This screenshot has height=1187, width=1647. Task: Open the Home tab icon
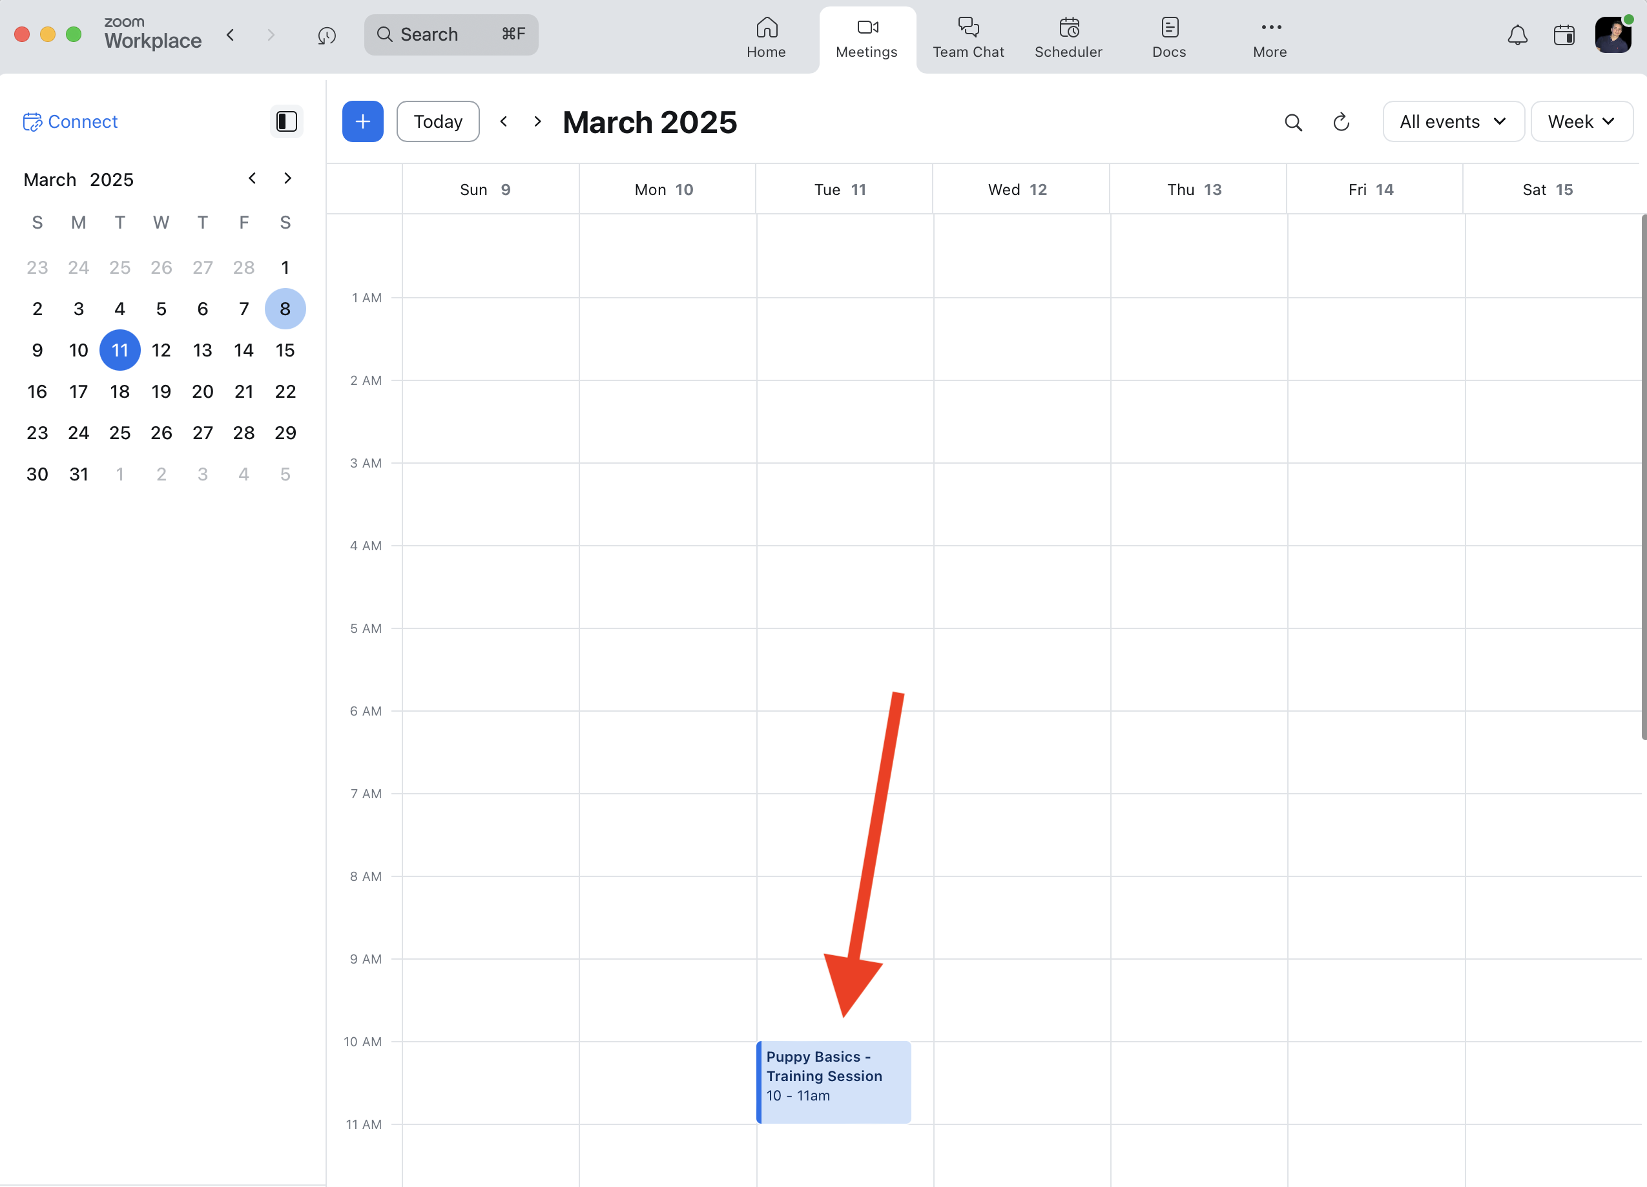tap(766, 29)
